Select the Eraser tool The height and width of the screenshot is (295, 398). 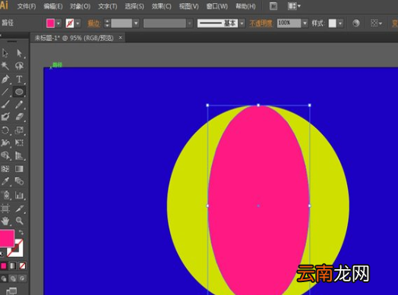coord(19,117)
